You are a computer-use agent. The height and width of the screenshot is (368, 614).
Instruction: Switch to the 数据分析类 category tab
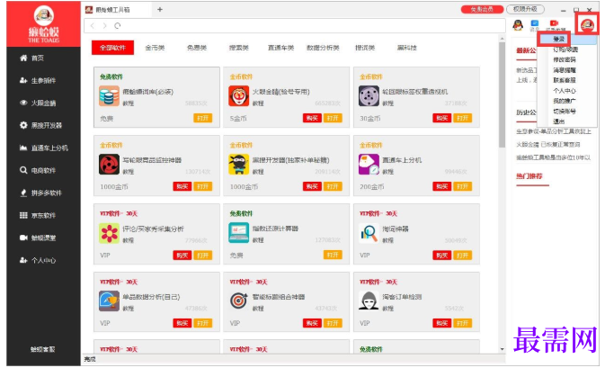pos(323,48)
